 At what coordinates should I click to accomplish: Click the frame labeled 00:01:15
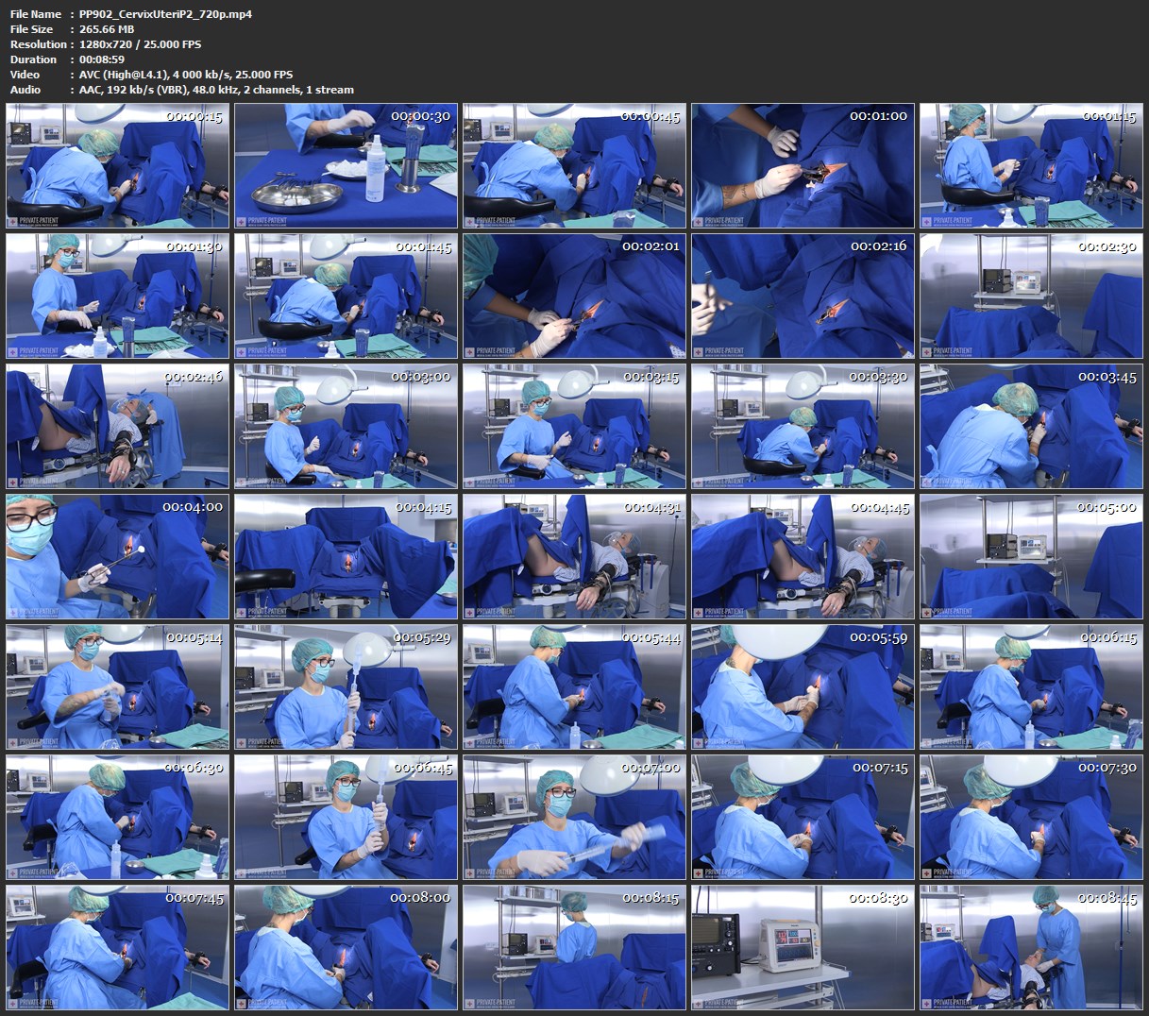pyautogui.click(x=1031, y=165)
